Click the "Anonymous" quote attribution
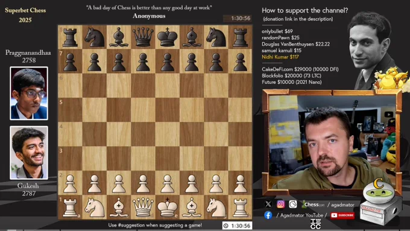Image resolution: width=410 pixels, height=231 pixels. [x=149, y=16]
